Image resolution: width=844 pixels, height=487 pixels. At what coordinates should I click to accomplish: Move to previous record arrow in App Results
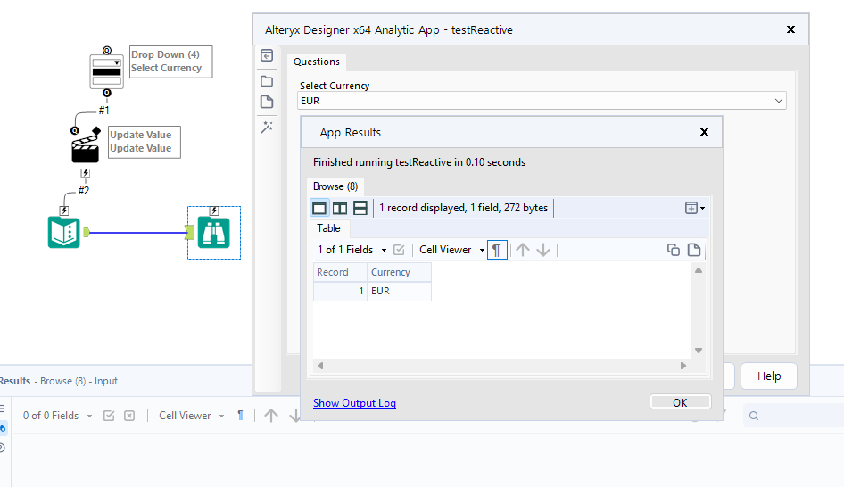tap(523, 250)
